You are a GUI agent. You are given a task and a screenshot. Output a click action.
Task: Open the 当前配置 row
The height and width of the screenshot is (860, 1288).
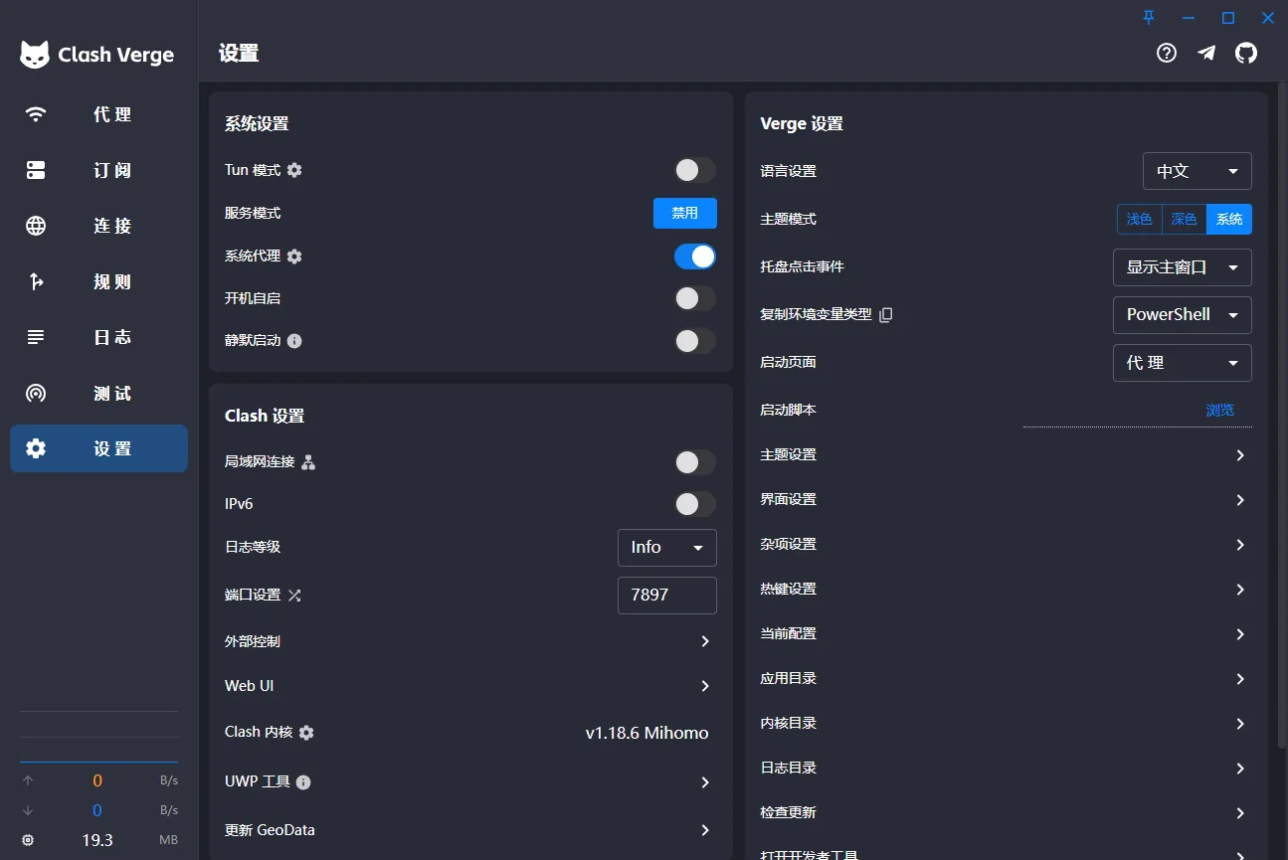pyautogui.click(x=1006, y=633)
